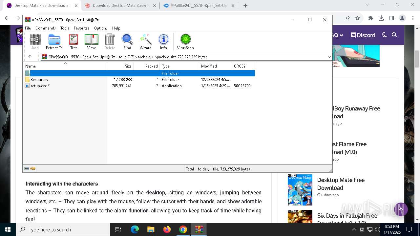
Task: Click the Delete toolbar icon
Action: 110,42
